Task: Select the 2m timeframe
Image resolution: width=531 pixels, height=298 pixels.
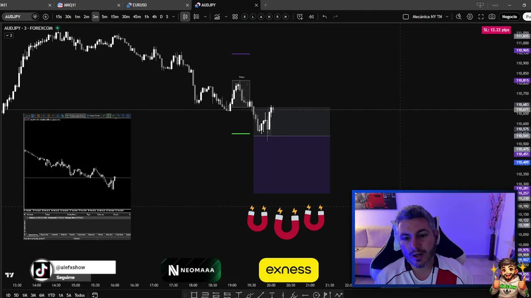Action: tap(86, 17)
